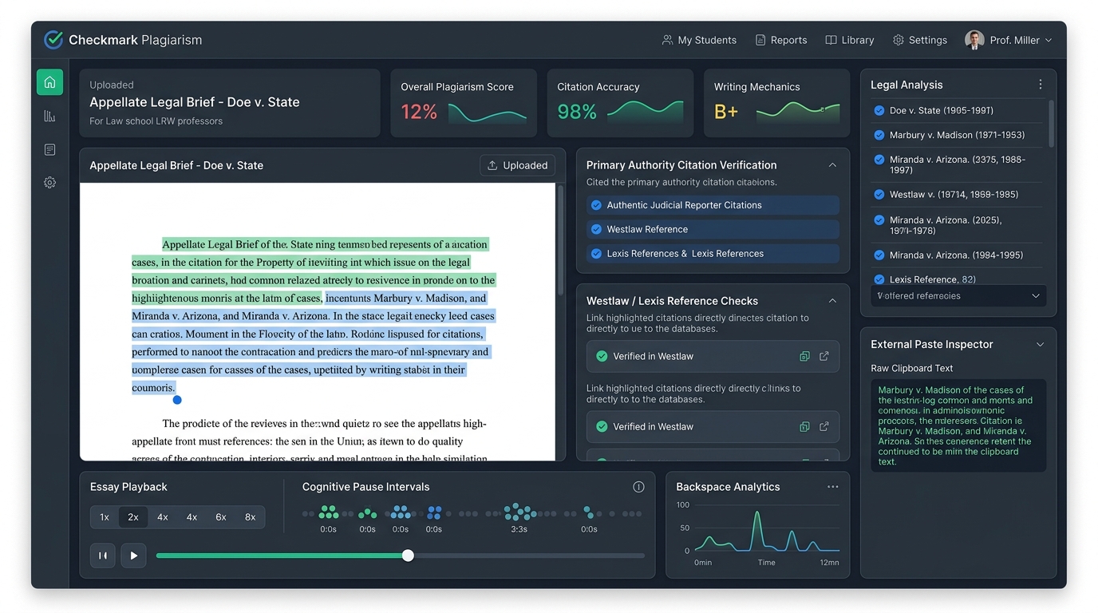Toggle Westlaw v. (19714, 1989-1985) checkbox
1098x613 pixels.
[879, 195]
